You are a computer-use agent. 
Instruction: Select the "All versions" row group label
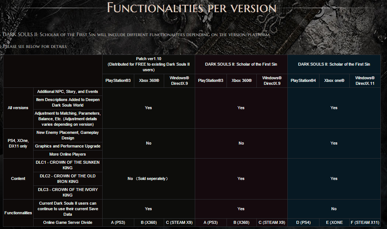[x=18, y=108]
